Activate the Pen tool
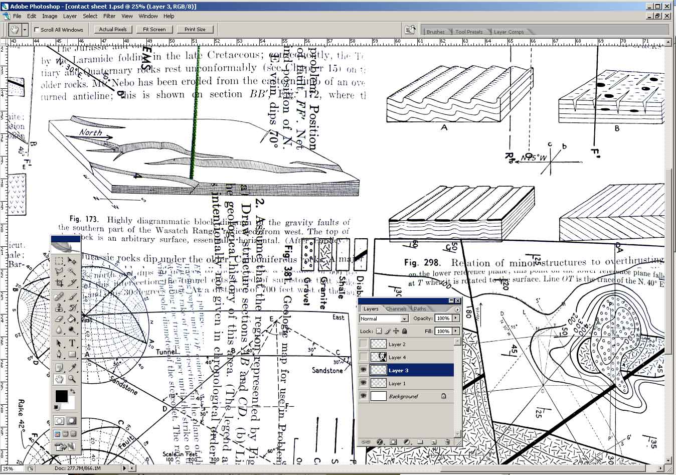The width and height of the screenshot is (676, 475). (59, 354)
